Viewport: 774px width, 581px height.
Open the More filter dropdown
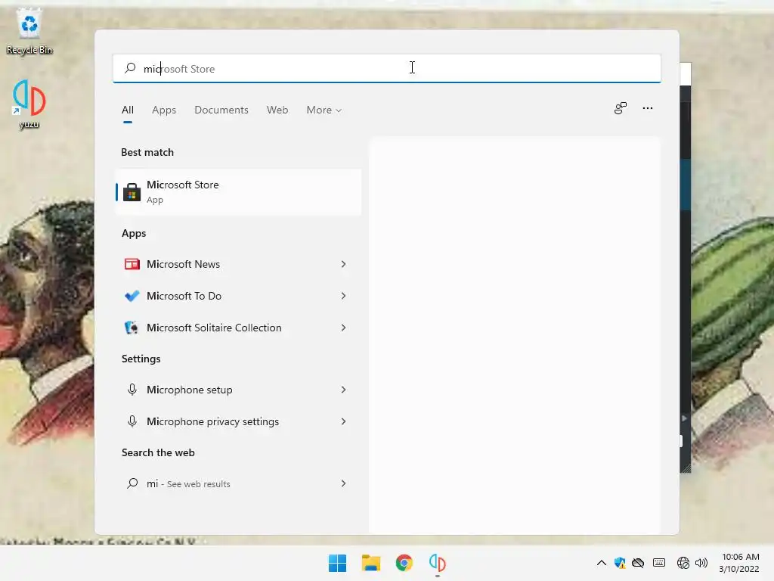324,110
